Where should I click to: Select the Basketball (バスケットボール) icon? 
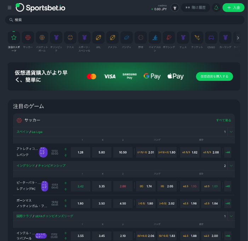(x=42, y=38)
